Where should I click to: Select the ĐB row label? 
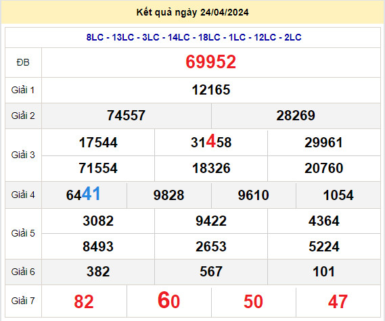[23, 62]
